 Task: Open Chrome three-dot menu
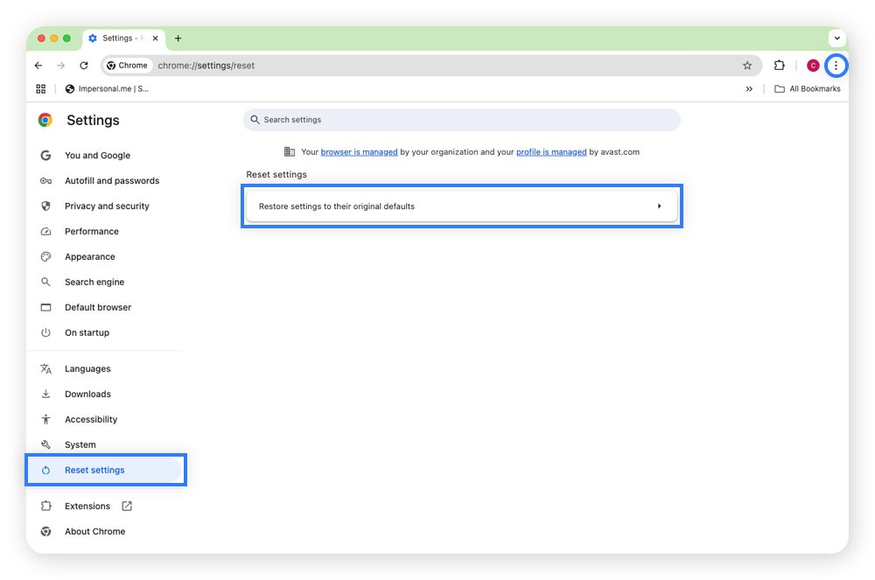click(836, 66)
